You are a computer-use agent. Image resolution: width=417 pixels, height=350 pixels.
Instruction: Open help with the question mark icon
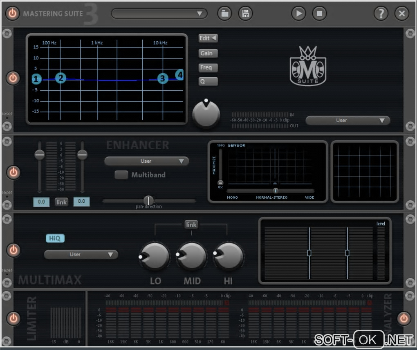[x=381, y=13]
